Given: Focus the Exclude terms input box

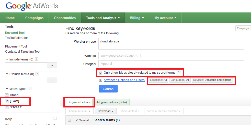Looking at the screenshot, I should click(26, 80).
